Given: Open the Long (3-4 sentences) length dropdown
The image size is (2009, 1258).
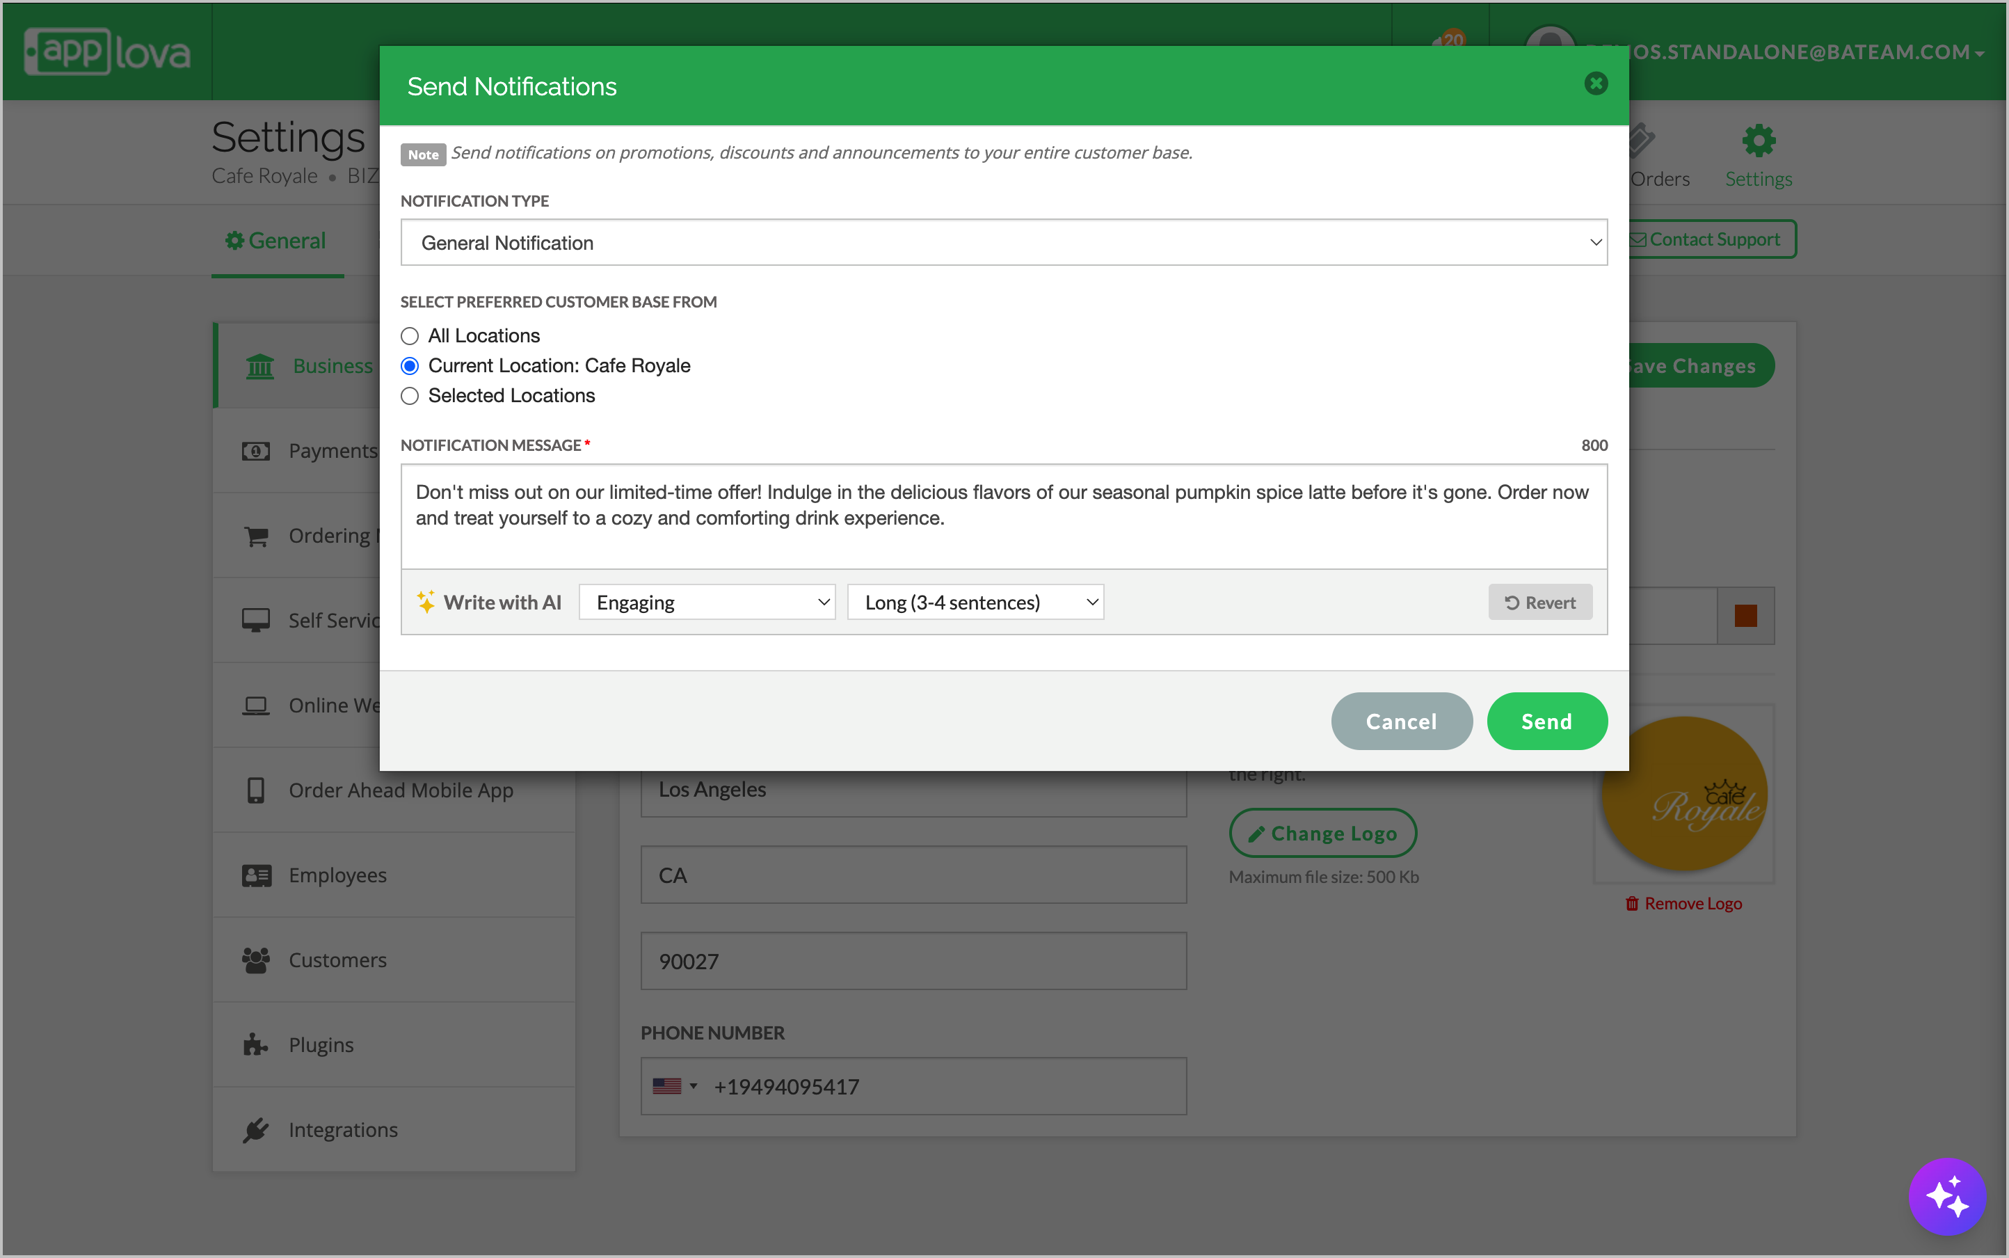Looking at the screenshot, I should pos(975,603).
